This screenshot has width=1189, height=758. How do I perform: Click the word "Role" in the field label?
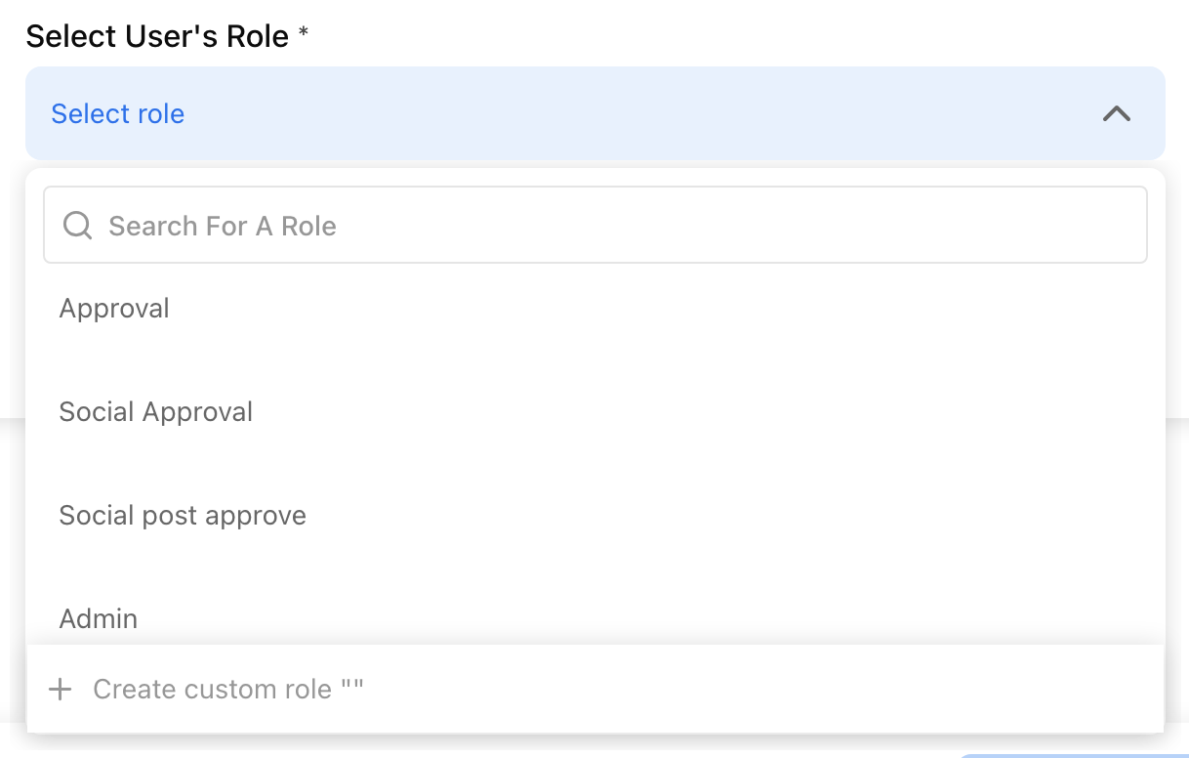pos(258,36)
